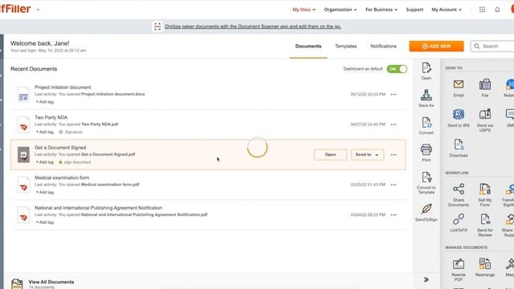This screenshot has width=514, height=289.
Task: Click the Download icon
Action: (459, 144)
